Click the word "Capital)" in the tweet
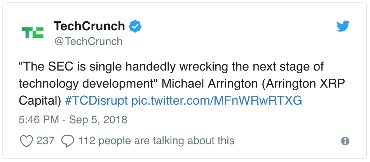 click(x=40, y=100)
